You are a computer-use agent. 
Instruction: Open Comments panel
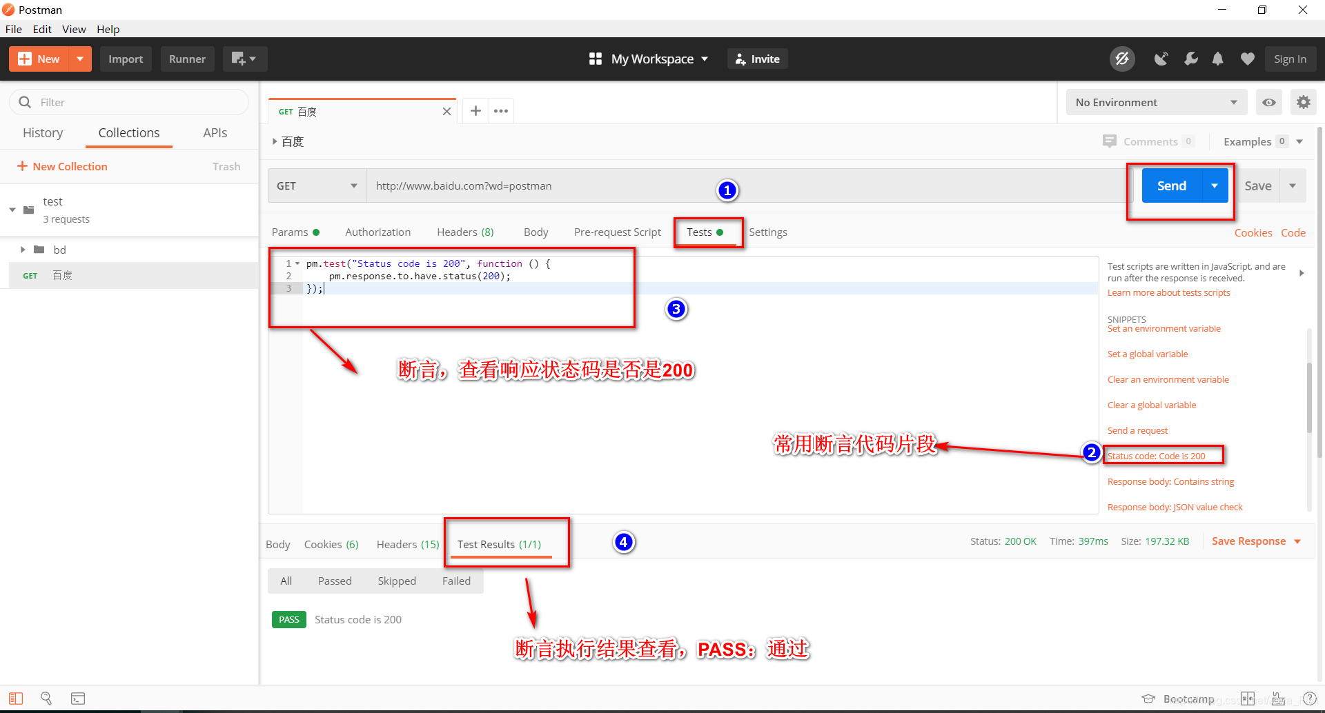pyautogui.click(x=1148, y=141)
